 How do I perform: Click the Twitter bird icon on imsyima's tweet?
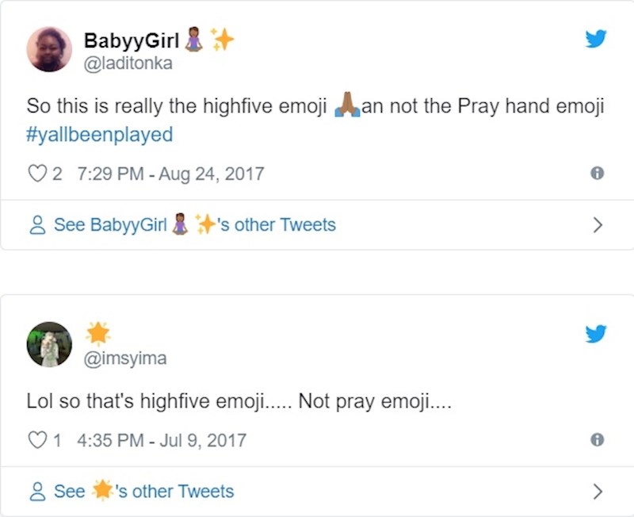596,334
